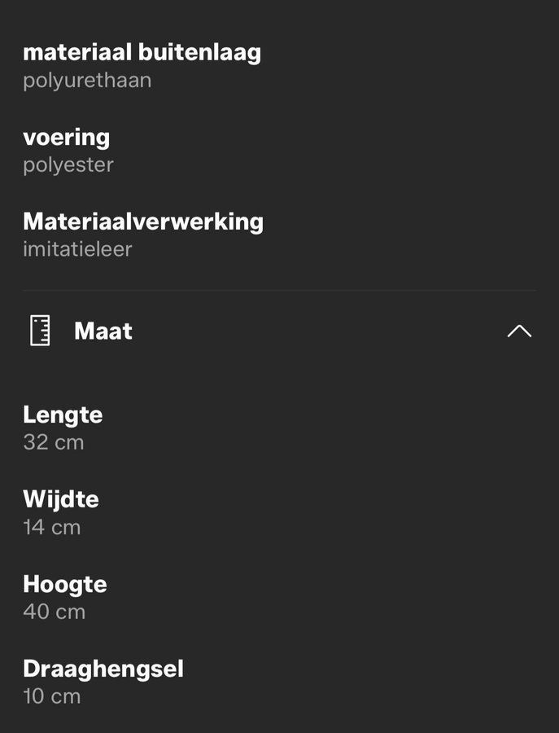This screenshot has width=559, height=733.
Task: Click the upward chevron arrow icon
Action: [x=519, y=331]
